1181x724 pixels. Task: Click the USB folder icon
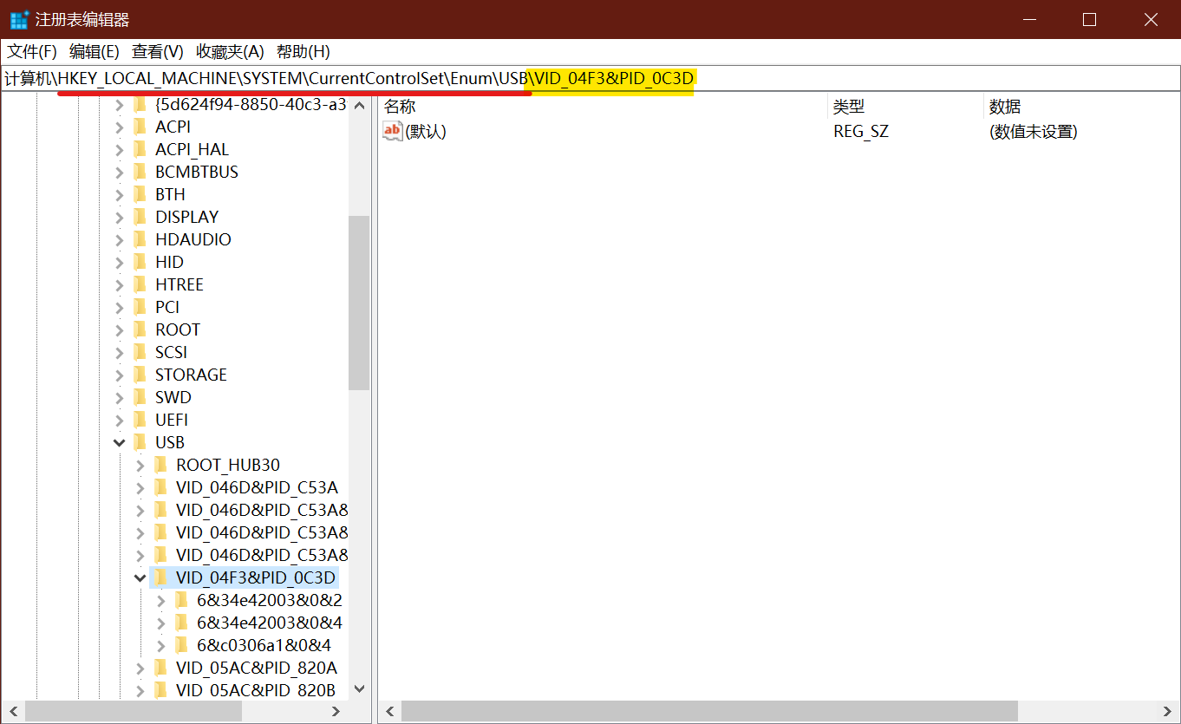point(140,442)
